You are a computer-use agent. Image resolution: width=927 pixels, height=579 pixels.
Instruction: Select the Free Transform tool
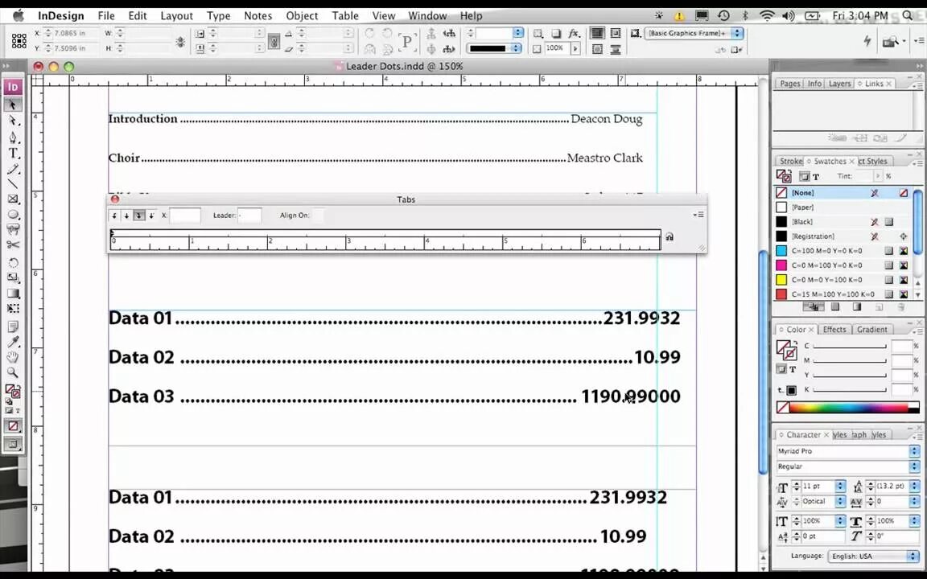[12, 309]
